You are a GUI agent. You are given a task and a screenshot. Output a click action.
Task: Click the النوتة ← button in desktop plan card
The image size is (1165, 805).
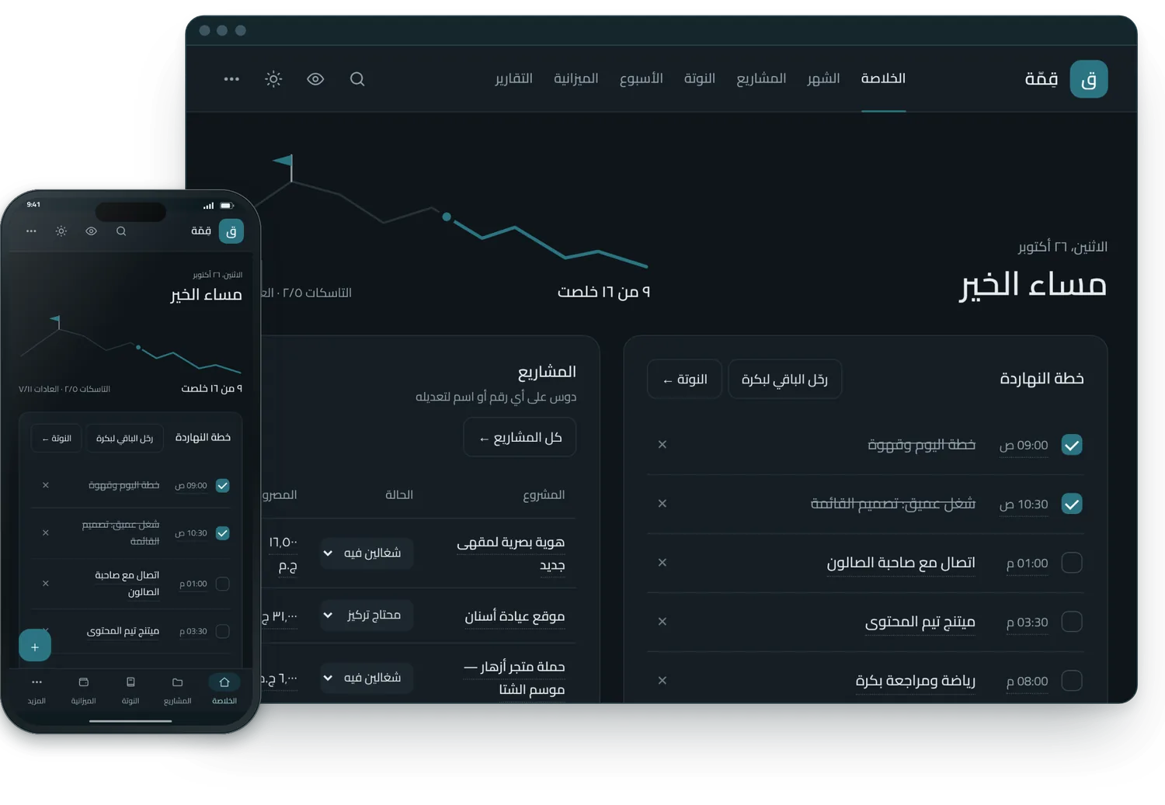point(684,379)
